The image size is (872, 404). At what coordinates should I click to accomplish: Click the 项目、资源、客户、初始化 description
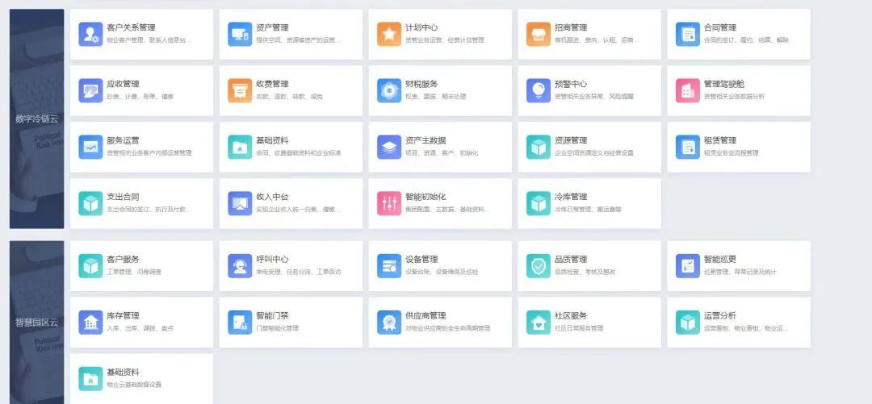(442, 153)
